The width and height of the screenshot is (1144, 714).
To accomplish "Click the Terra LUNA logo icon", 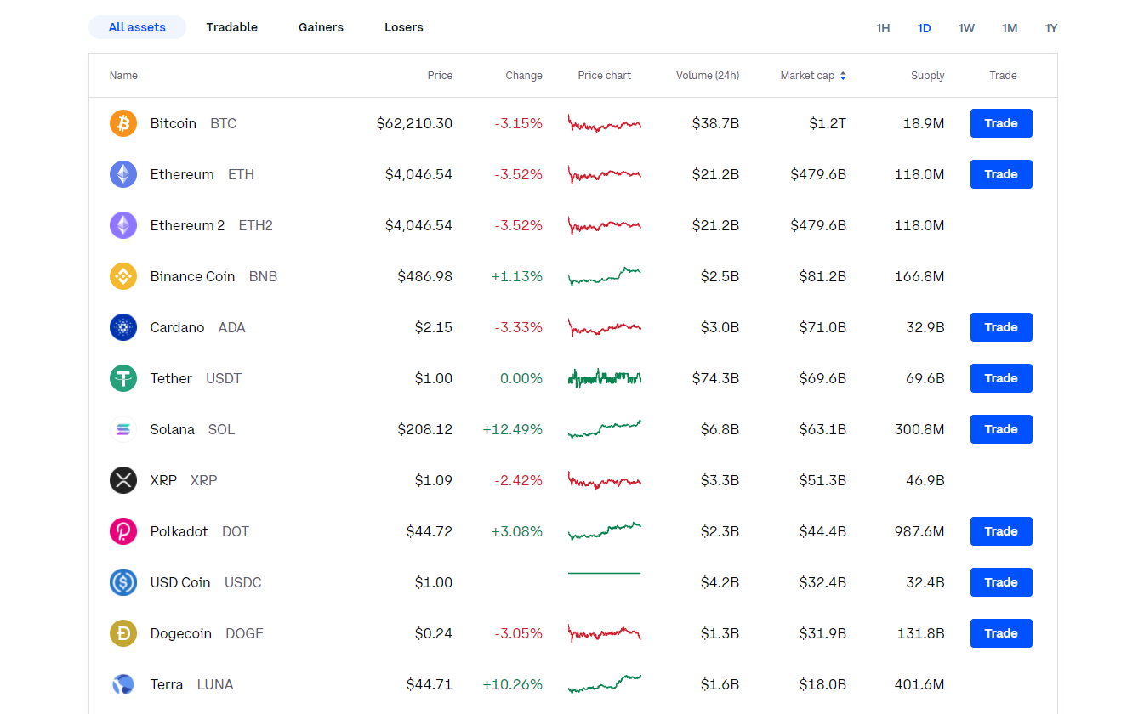I will click(x=123, y=684).
